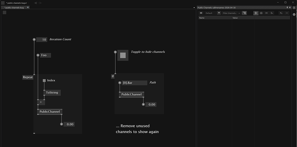Click the gear-like icon in the right sidebar
The width and height of the screenshot is (297, 147).
pos(294,14)
